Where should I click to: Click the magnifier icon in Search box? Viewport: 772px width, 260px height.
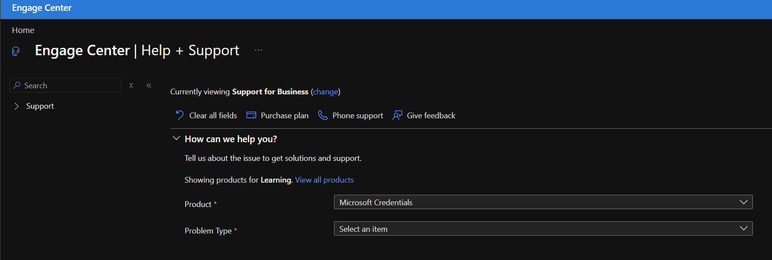coord(17,85)
